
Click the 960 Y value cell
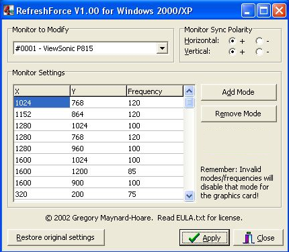[98, 149]
